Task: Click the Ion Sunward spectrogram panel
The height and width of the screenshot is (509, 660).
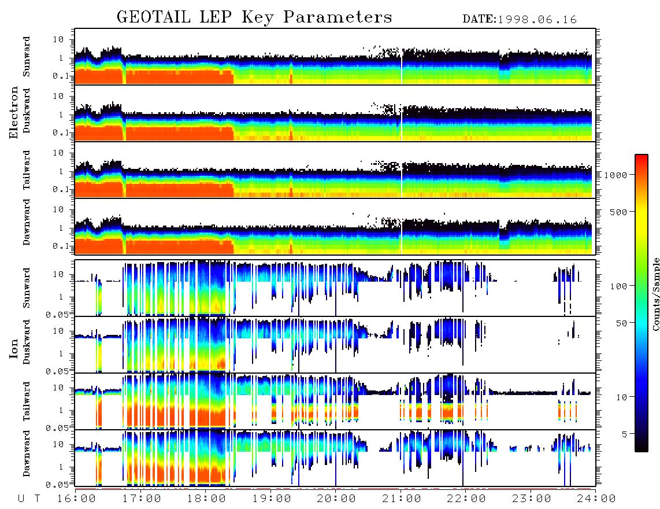Action: pyautogui.click(x=335, y=288)
